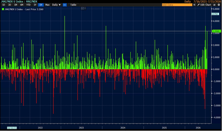Viewport: 222px width, 131px height.
Task: Click the -2.0000 y-axis label
Action: pyautogui.click(x=217, y=93)
